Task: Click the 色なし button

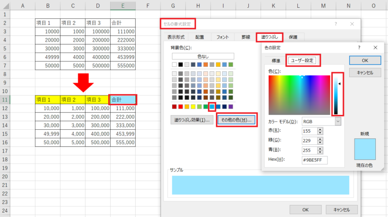Action: pyautogui.click(x=203, y=56)
